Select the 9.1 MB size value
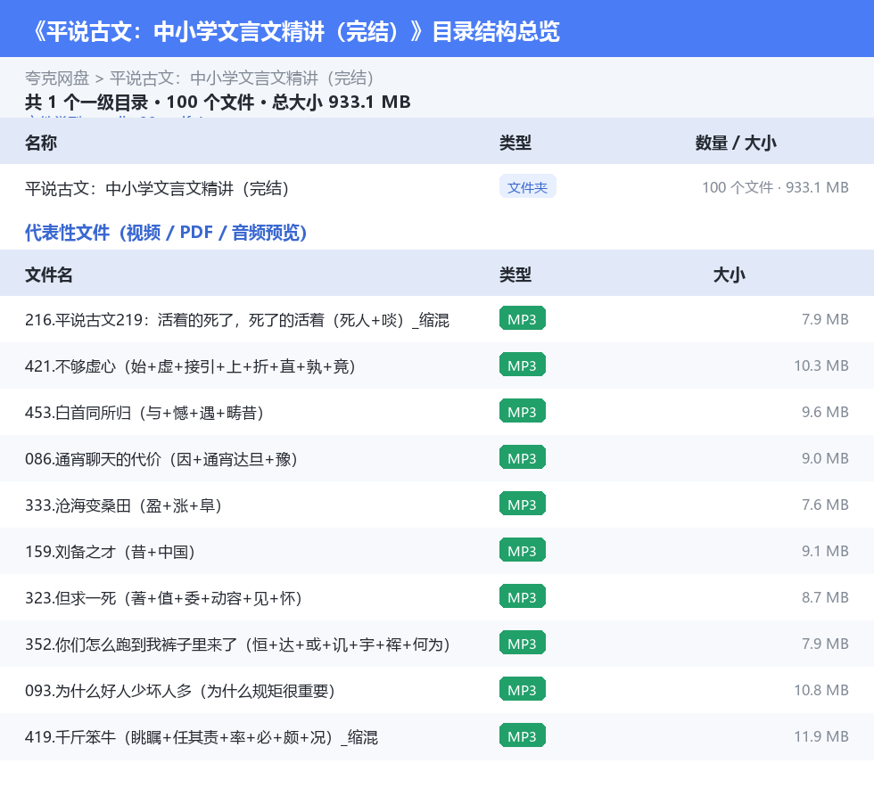This screenshot has width=874, height=788. coord(825,551)
